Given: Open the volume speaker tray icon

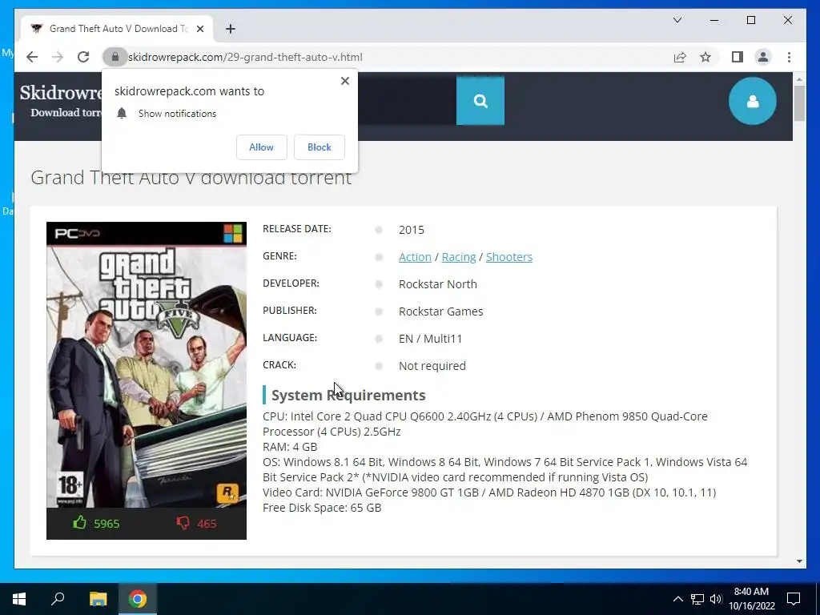Looking at the screenshot, I should coord(716,599).
